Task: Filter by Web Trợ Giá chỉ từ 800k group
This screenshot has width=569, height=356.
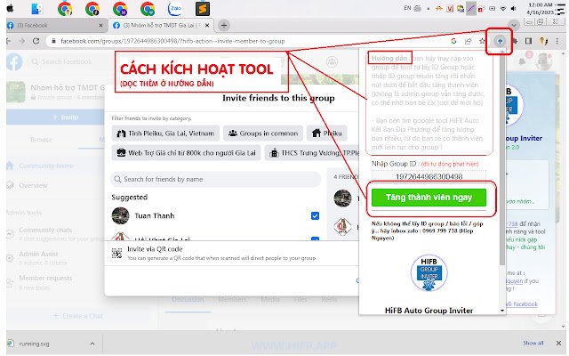Action: [186, 153]
